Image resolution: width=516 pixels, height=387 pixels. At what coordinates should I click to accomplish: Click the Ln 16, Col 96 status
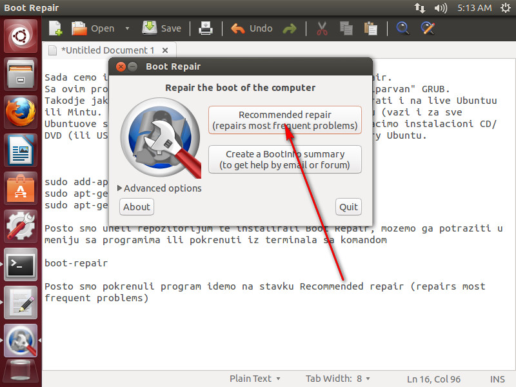433,379
